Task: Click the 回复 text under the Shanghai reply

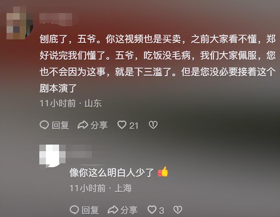Action: tap(90, 210)
